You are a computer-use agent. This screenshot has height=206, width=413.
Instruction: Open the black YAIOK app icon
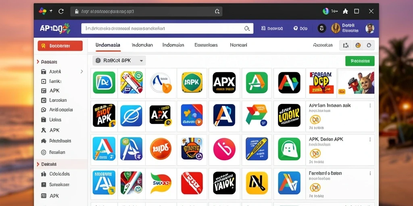coord(224,183)
